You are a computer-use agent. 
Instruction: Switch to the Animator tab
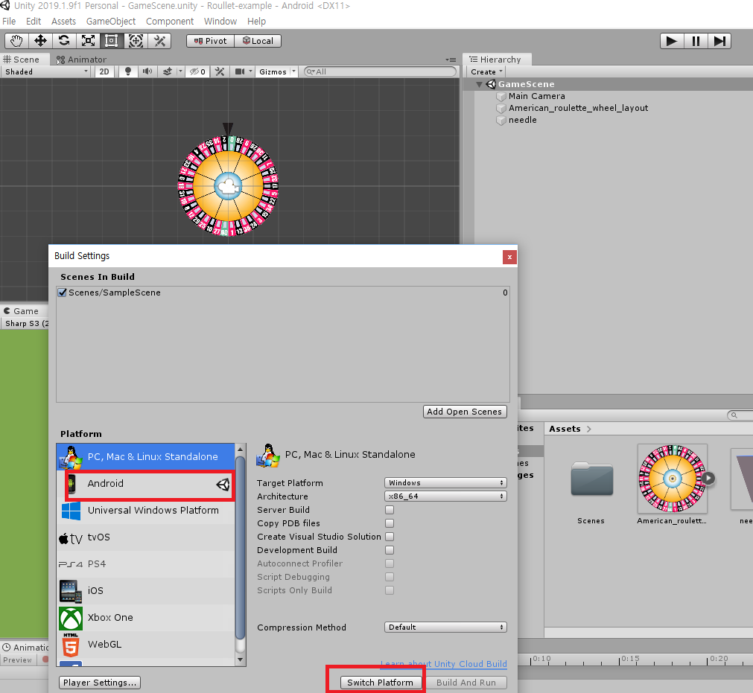(x=81, y=60)
